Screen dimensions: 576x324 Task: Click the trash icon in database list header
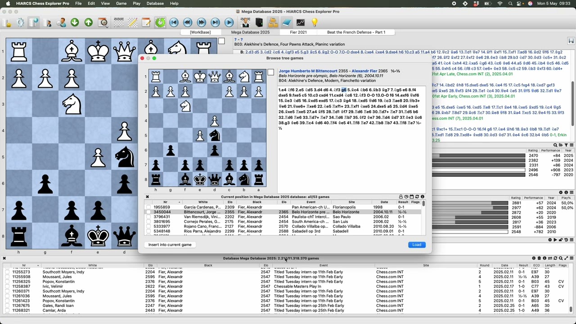pos(539,258)
